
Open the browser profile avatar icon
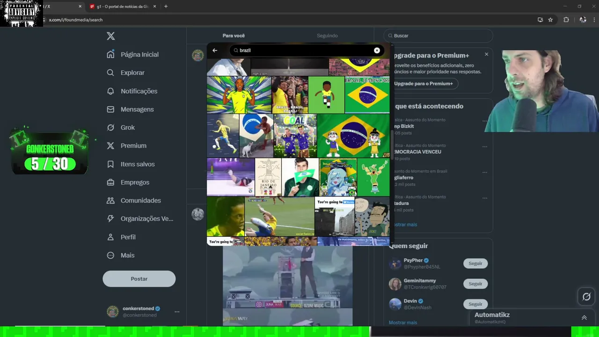[x=583, y=20]
